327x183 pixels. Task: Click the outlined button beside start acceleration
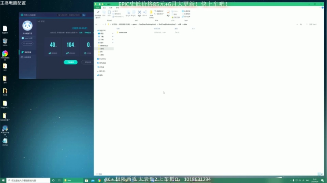(x=88, y=62)
